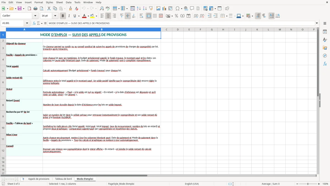Click the Function Wizard fx icon
The image size is (330, 186).
tap(34, 23)
